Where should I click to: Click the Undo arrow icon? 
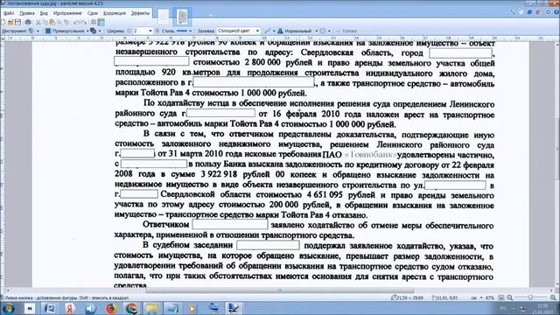76,22
